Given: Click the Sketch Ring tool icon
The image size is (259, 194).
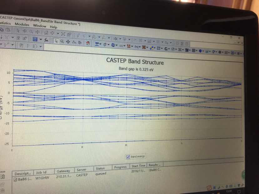Looking at the screenshot, I should [x=94, y=37].
